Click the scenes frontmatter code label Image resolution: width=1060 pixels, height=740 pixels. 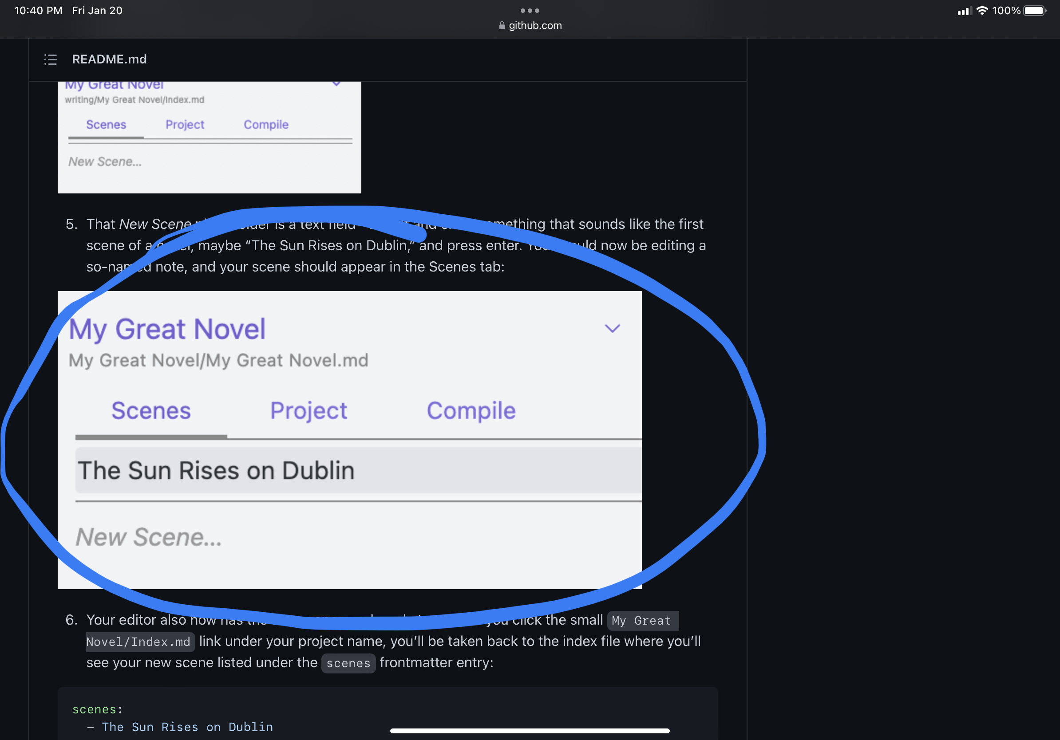(x=348, y=663)
